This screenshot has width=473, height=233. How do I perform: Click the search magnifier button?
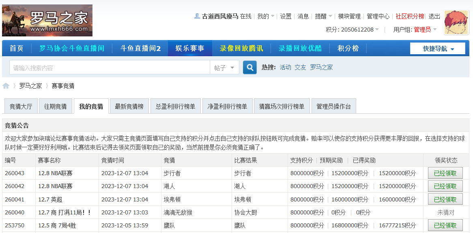(249, 67)
